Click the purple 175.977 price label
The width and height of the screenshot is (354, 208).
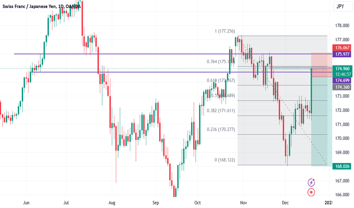342,54
